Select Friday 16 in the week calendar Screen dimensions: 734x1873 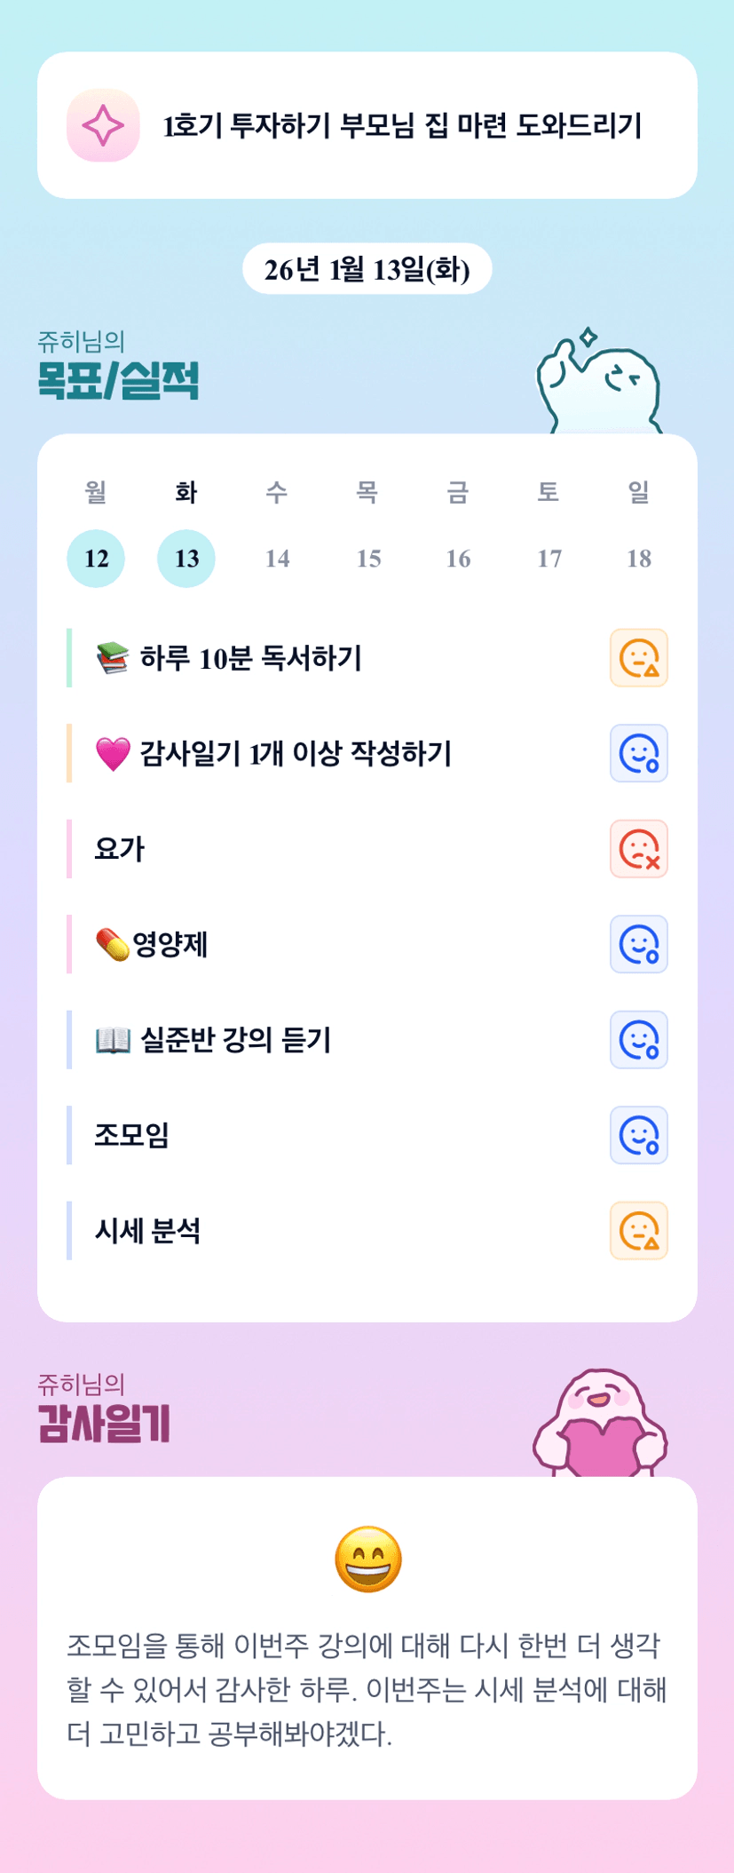tap(458, 559)
